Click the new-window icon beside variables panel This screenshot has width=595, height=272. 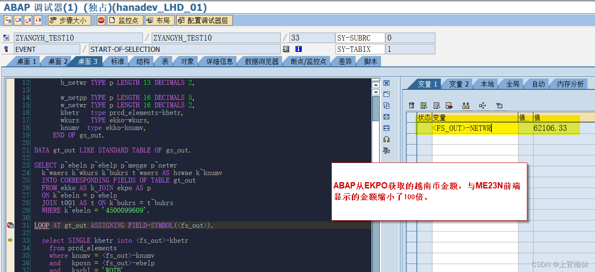(x=386, y=94)
